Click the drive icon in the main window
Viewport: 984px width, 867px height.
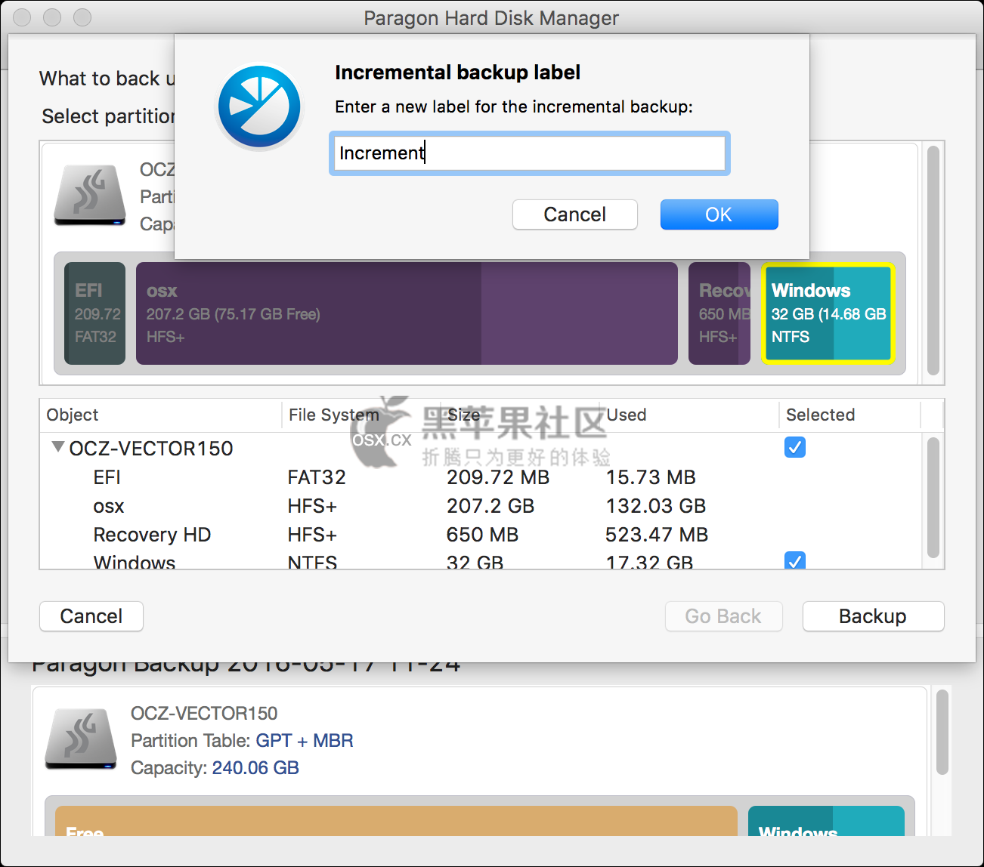tap(81, 739)
